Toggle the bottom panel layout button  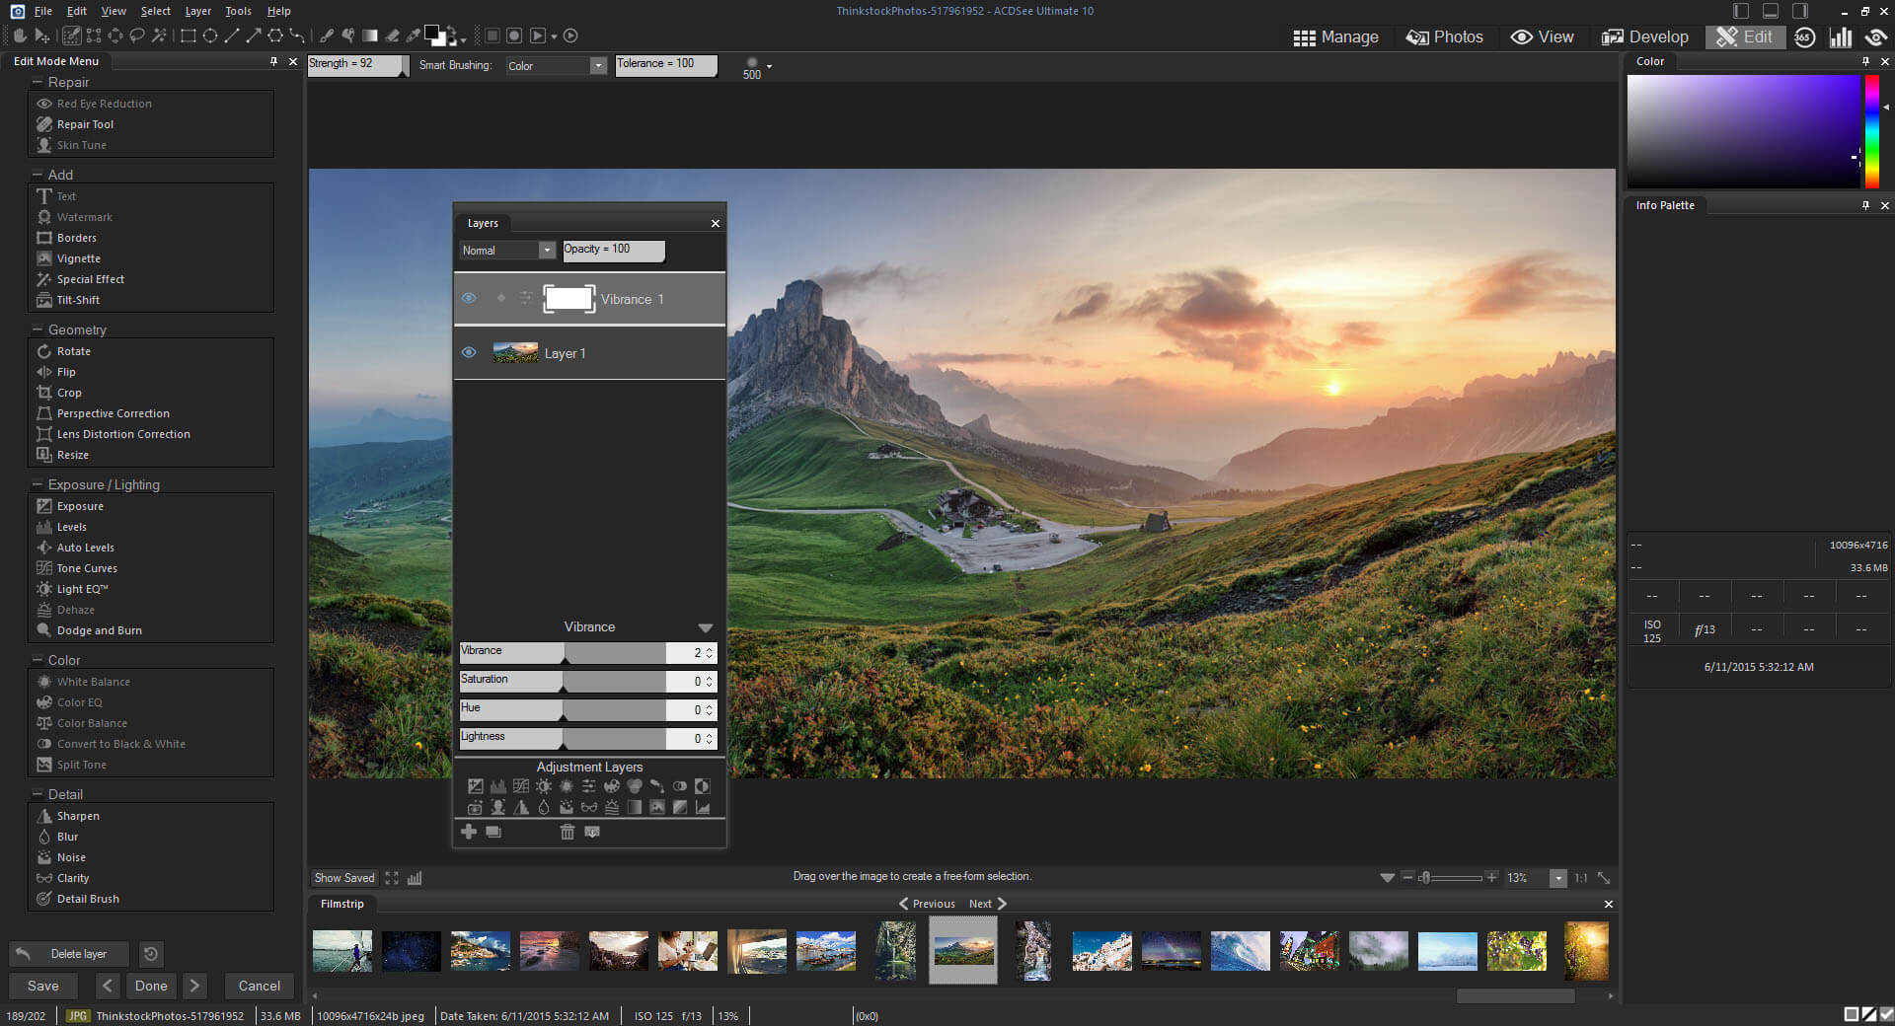[1771, 11]
